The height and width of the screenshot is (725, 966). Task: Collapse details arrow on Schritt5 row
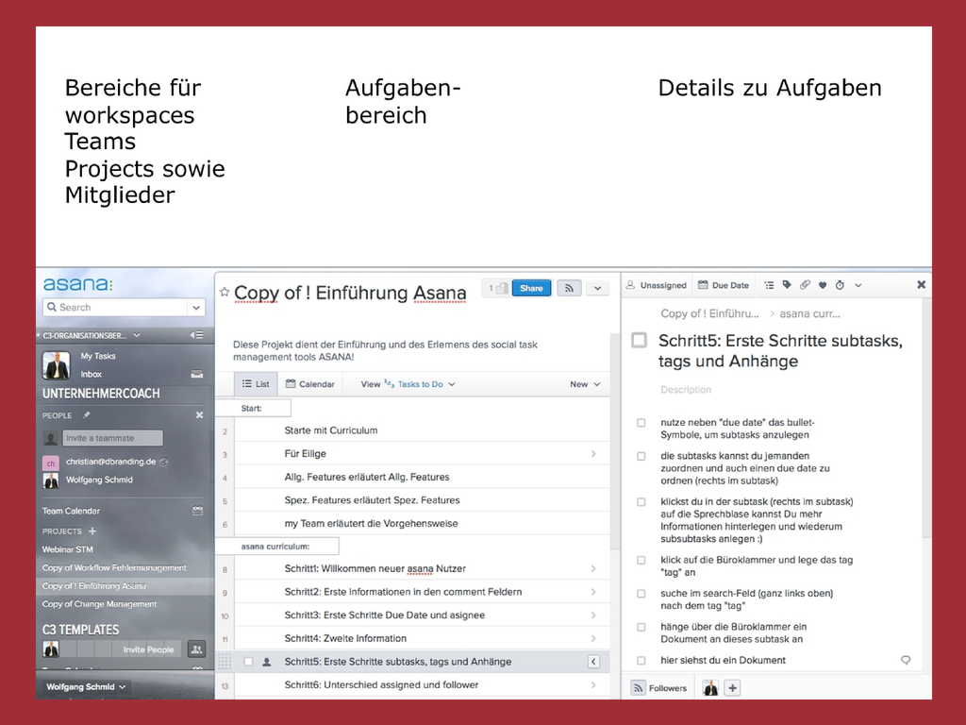(x=593, y=662)
